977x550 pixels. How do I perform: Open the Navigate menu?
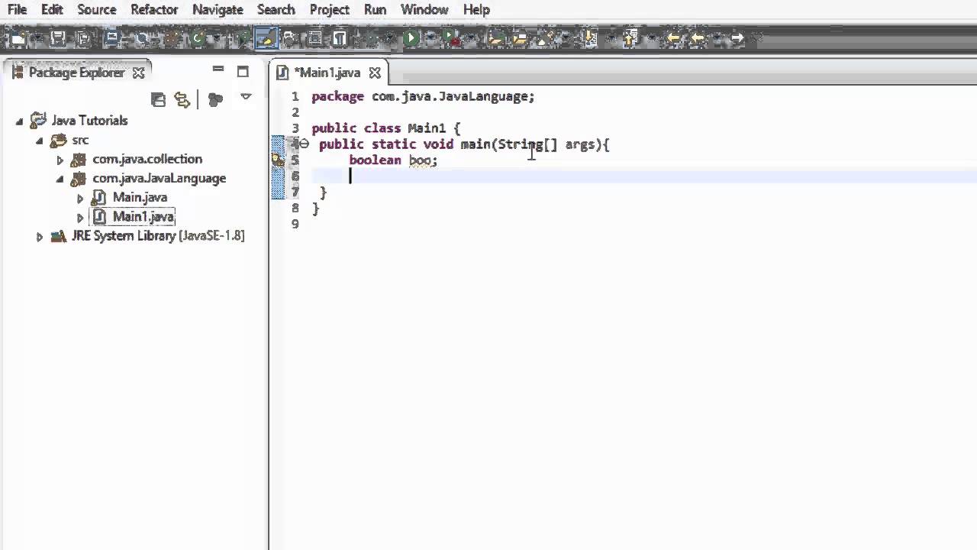218,10
